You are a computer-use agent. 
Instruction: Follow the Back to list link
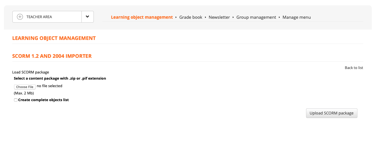click(x=354, y=68)
